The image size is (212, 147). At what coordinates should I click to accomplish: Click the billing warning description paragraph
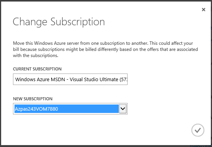point(105,49)
